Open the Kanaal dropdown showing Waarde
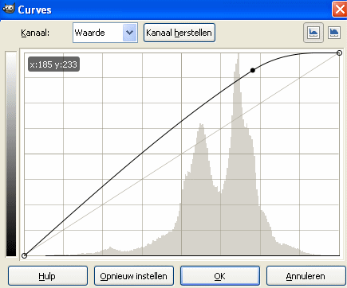Viewport: 347px width, 288px height. [x=105, y=33]
